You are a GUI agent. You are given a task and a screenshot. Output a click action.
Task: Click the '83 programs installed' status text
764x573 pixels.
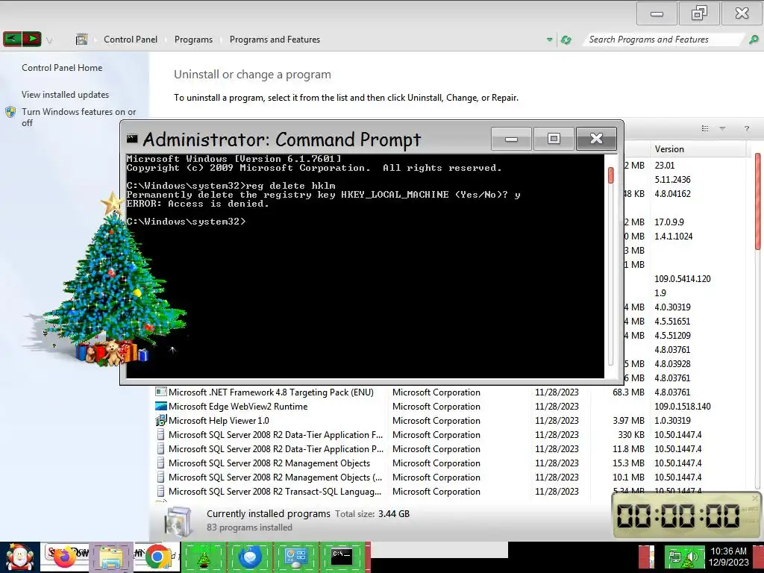point(249,527)
